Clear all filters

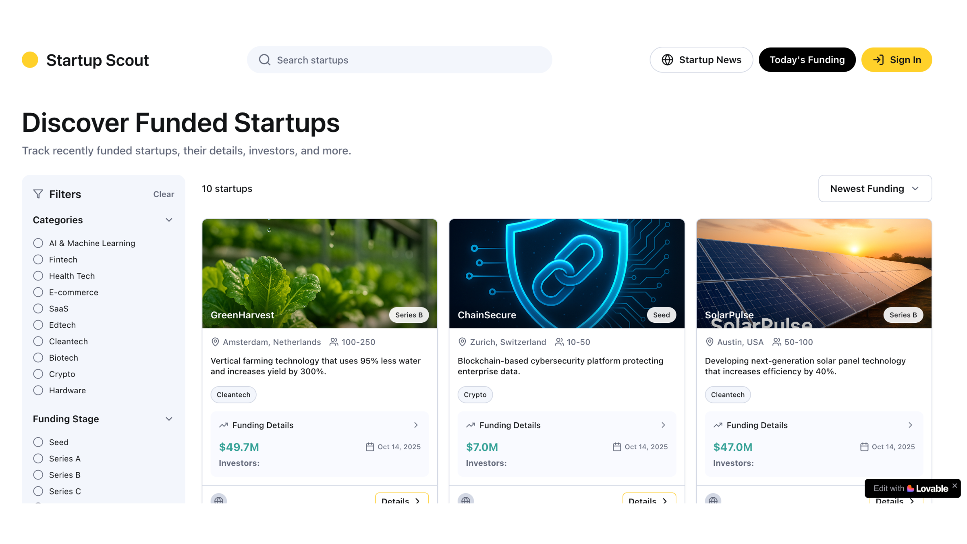(164, 194)
